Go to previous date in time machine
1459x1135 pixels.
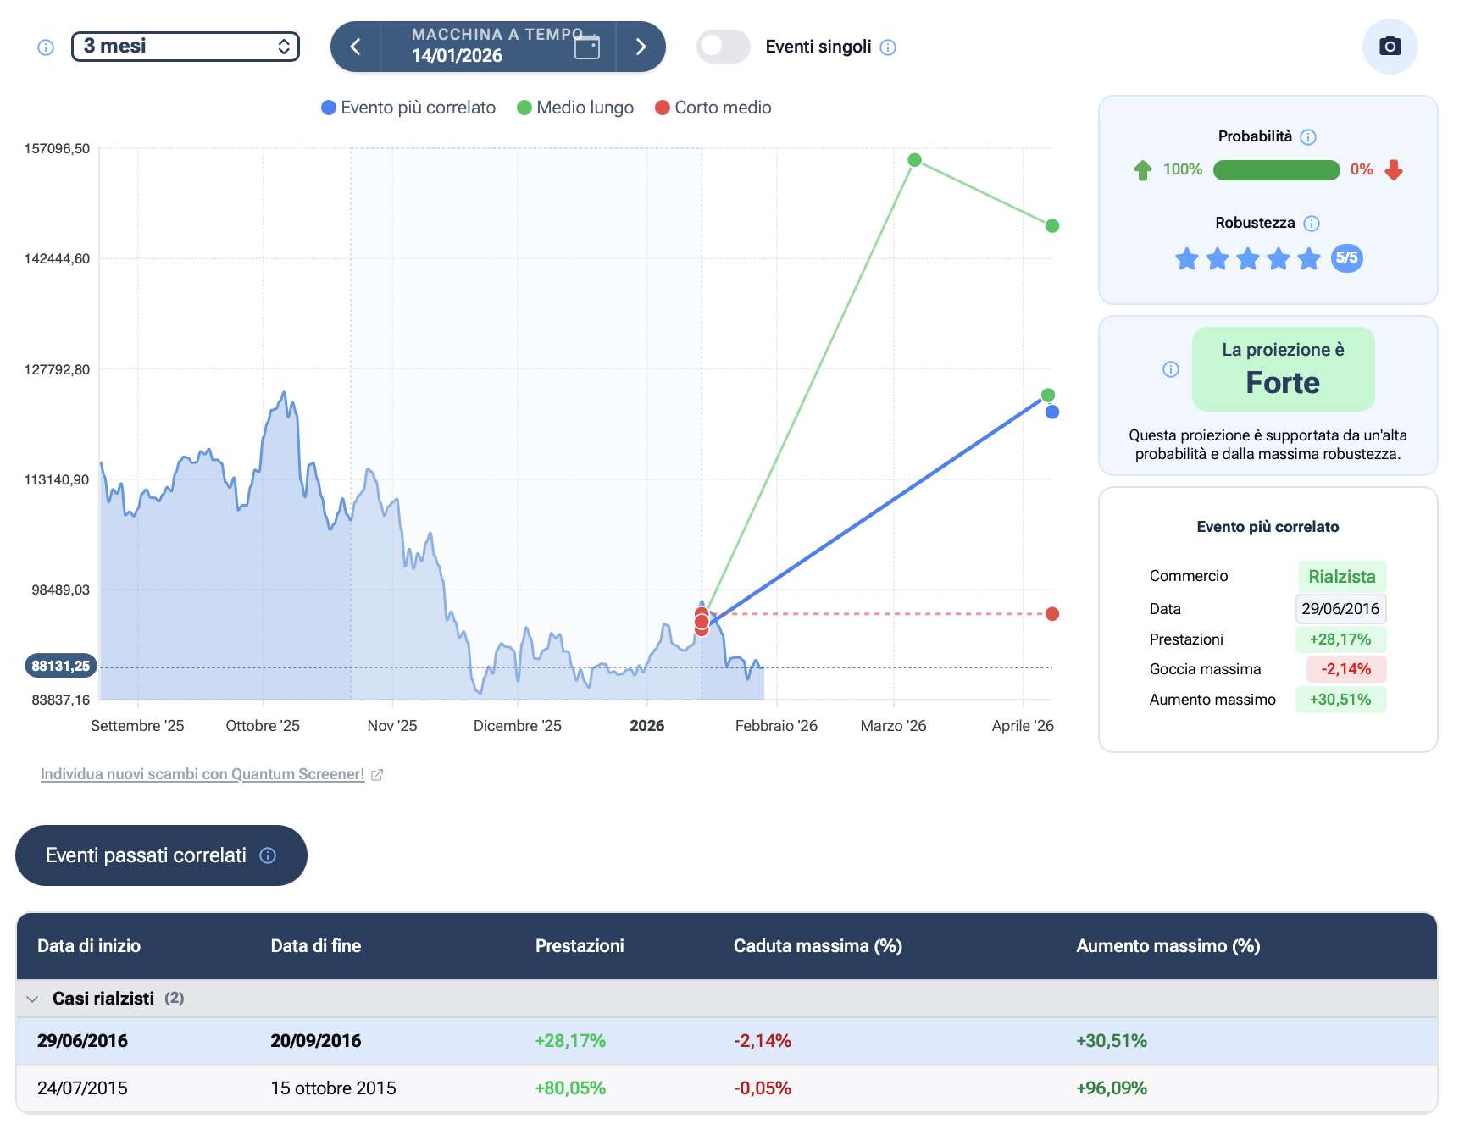(356, 47)
